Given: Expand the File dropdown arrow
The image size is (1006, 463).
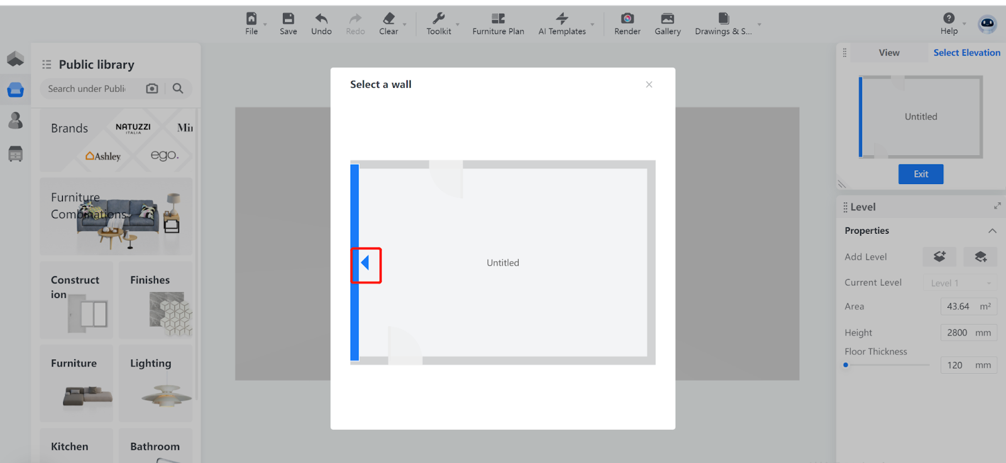Looking at the screenshot, I should click(x=265, y=25).
